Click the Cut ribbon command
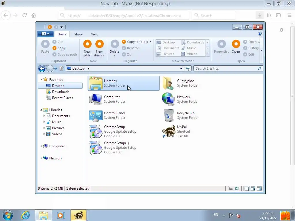The image size is (295, 221). tap(58, 42)
